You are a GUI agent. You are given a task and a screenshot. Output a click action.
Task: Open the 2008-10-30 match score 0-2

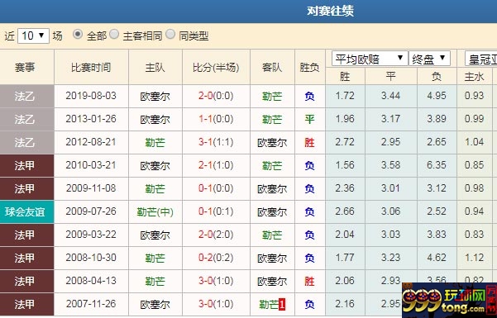[x=206, y=258]
